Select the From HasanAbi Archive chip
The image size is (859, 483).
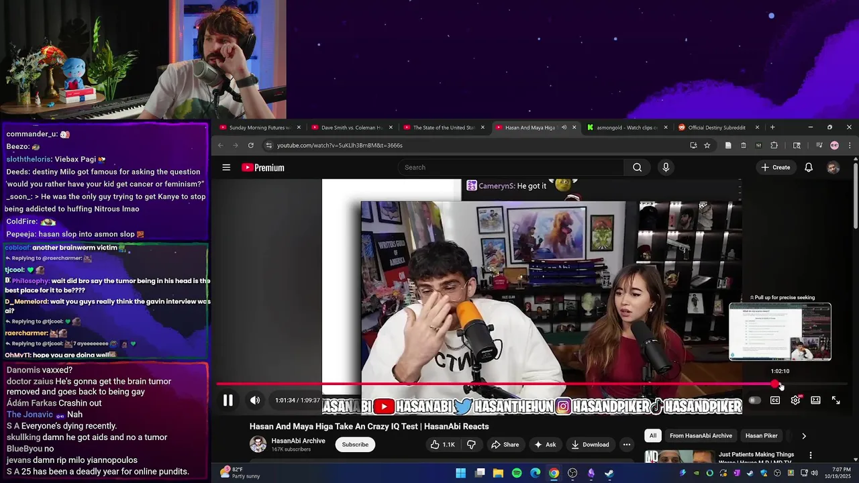(x=701, y=436)
